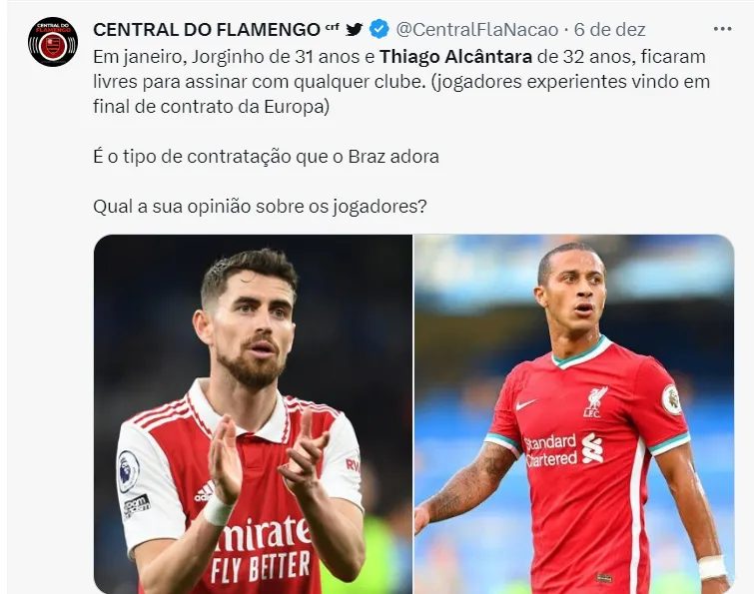
Task: Click the Adidas logo on Arsenal shirt
Action: coord(205,491)
